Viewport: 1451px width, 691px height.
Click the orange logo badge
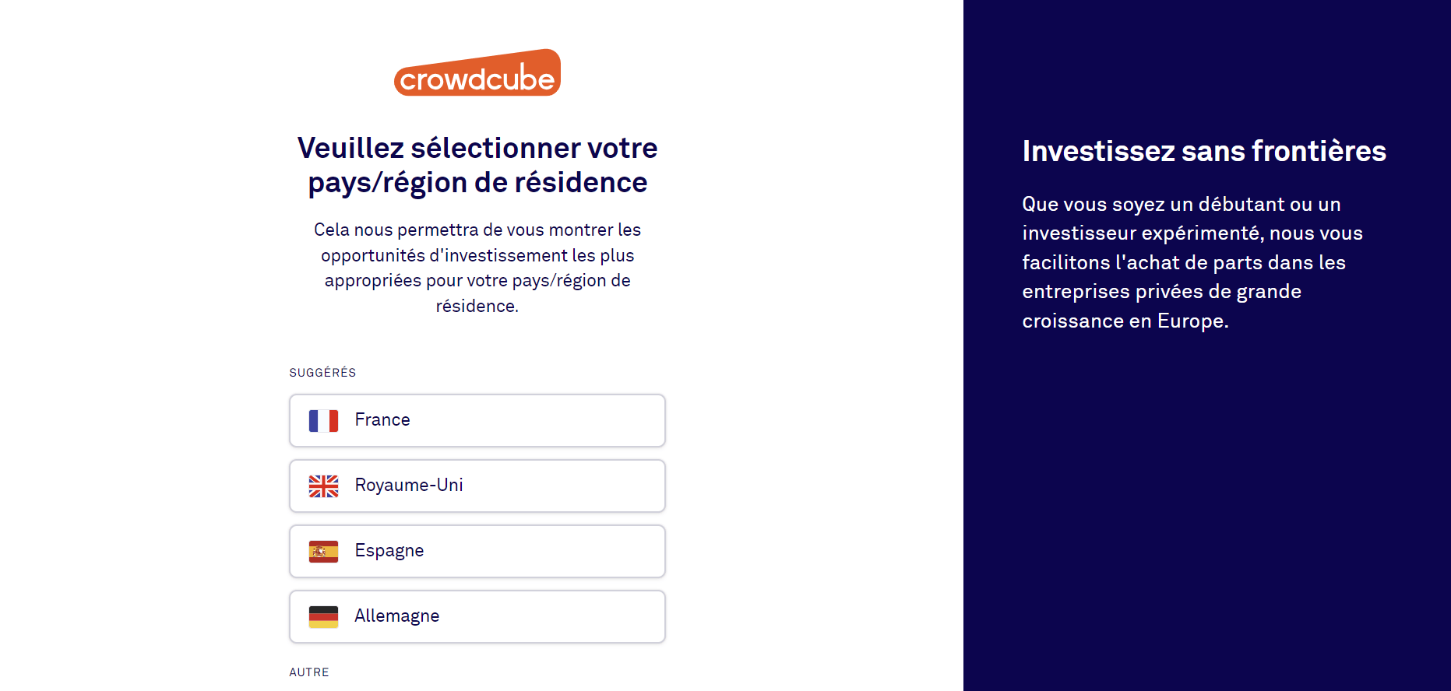477,72
